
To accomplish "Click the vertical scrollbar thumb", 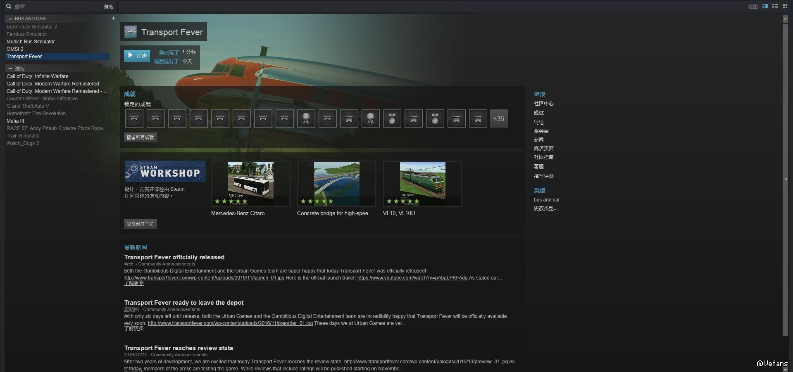I will [785, 180].
